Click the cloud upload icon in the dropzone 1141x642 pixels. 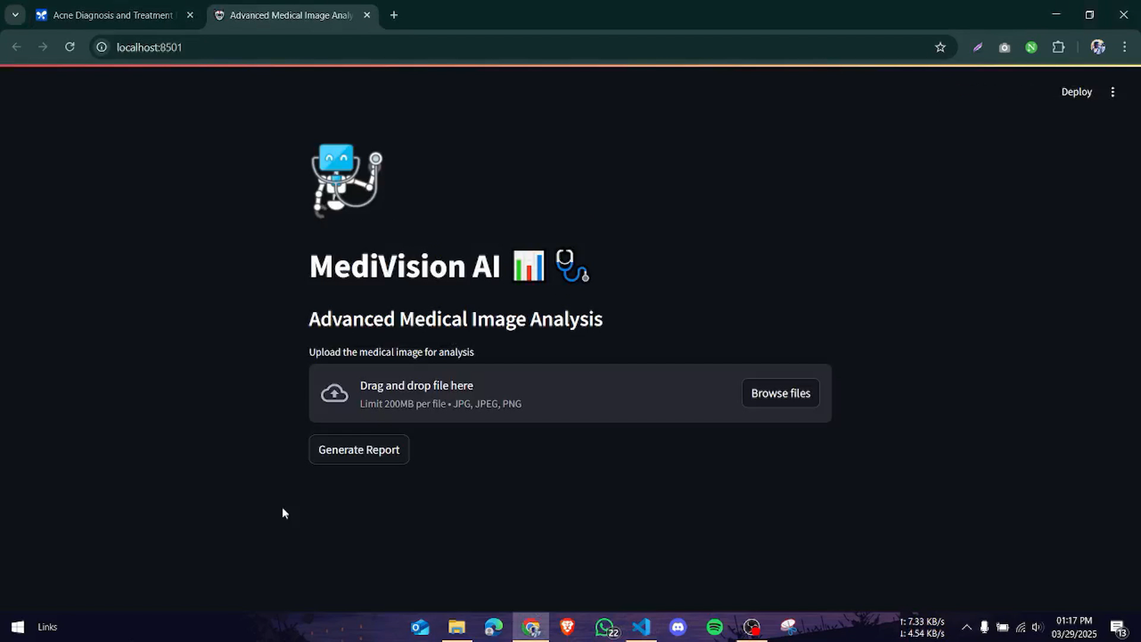(x=335, y=393)
